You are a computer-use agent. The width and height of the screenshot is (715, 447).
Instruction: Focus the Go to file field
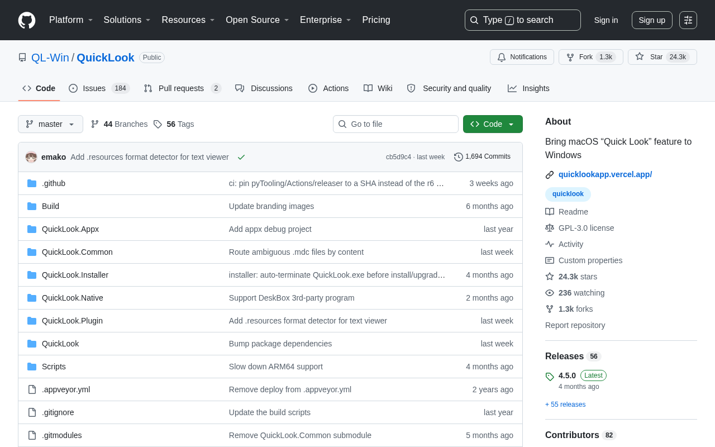click(x=395, y=124)
